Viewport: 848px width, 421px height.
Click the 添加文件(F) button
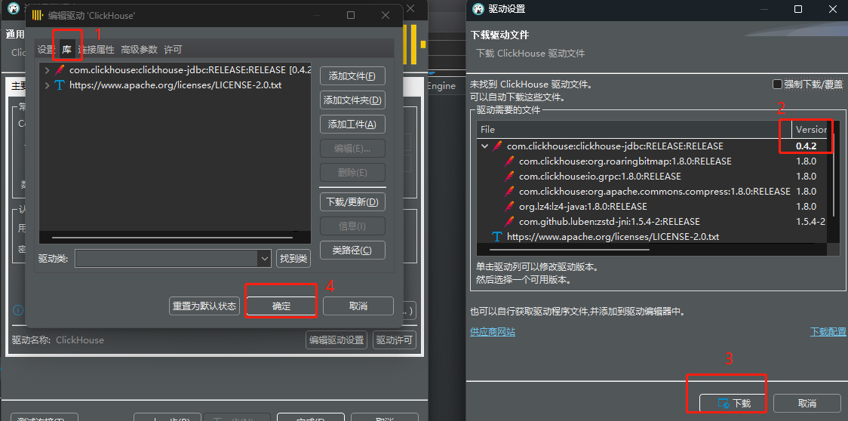[x=352, y=76]
